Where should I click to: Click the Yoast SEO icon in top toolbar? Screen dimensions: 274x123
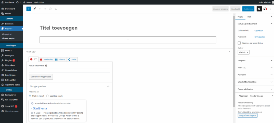click(x=265, y=9)
